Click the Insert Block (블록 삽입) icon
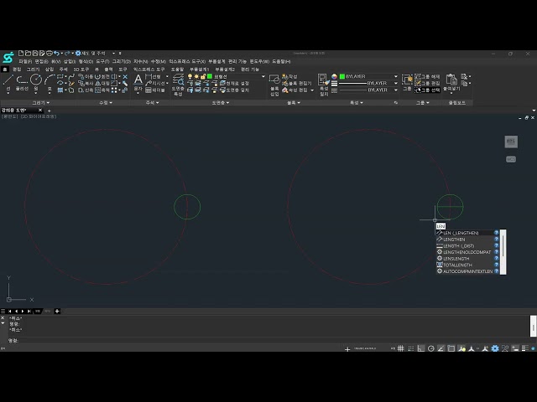Viewport: 537px width, 402px height. coord(274,85)
